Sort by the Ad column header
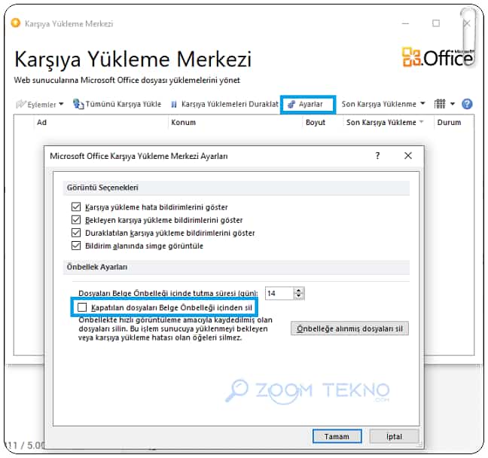The width and height of the screenshot is (488, 458). click(41, 122)
